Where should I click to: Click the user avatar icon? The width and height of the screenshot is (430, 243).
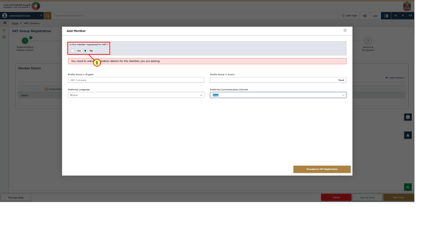[5, 15]
